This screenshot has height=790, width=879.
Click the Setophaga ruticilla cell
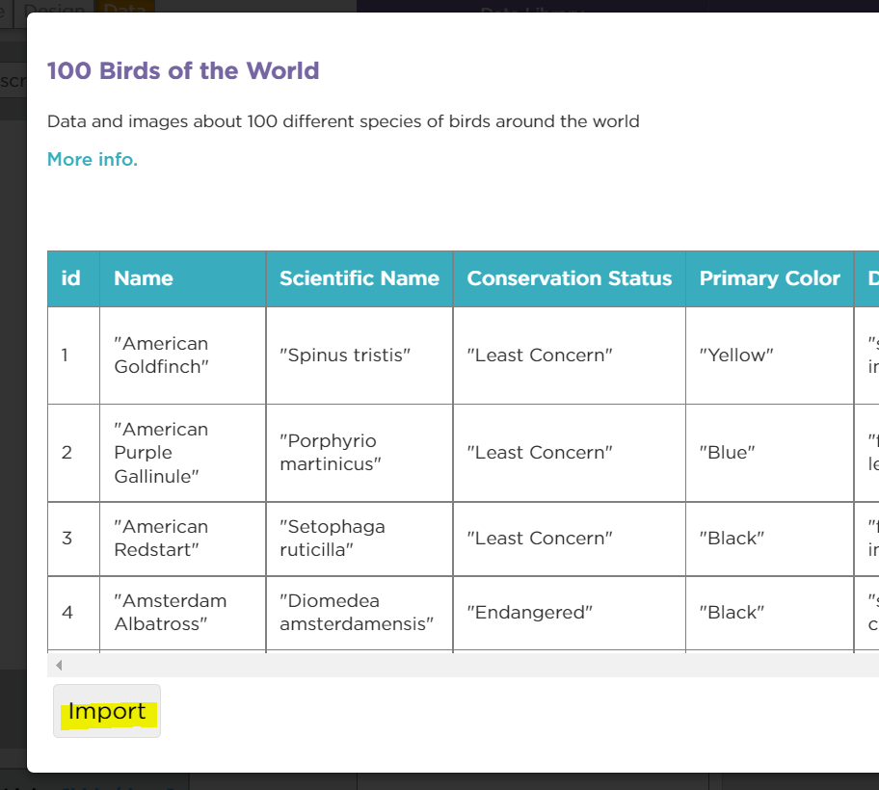click(x=333, y=539)
